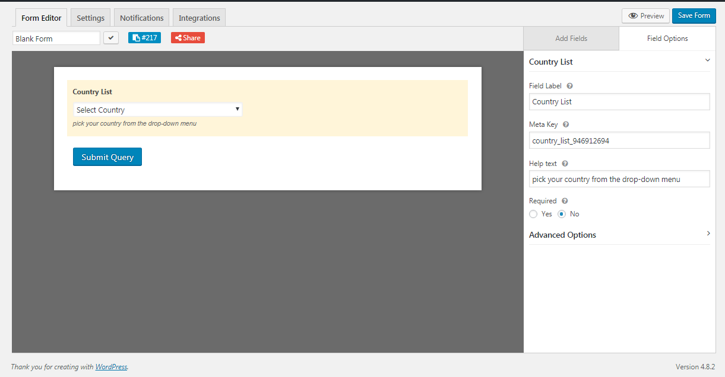Collapse the Country List options panel

[707, 60]
